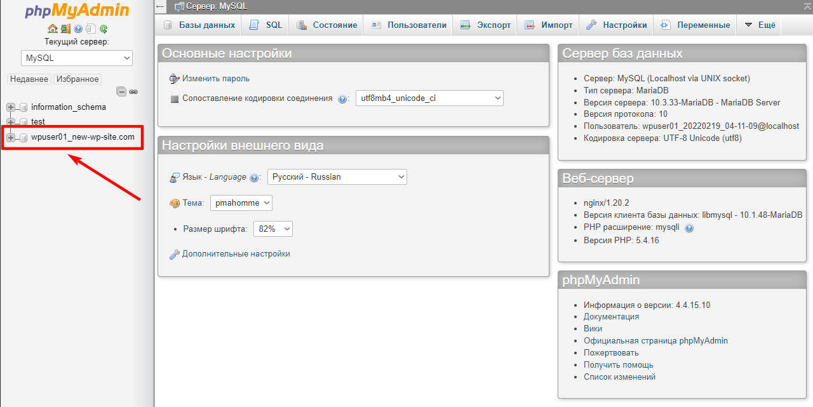Click the help icon next to Language label

(255, 178)
